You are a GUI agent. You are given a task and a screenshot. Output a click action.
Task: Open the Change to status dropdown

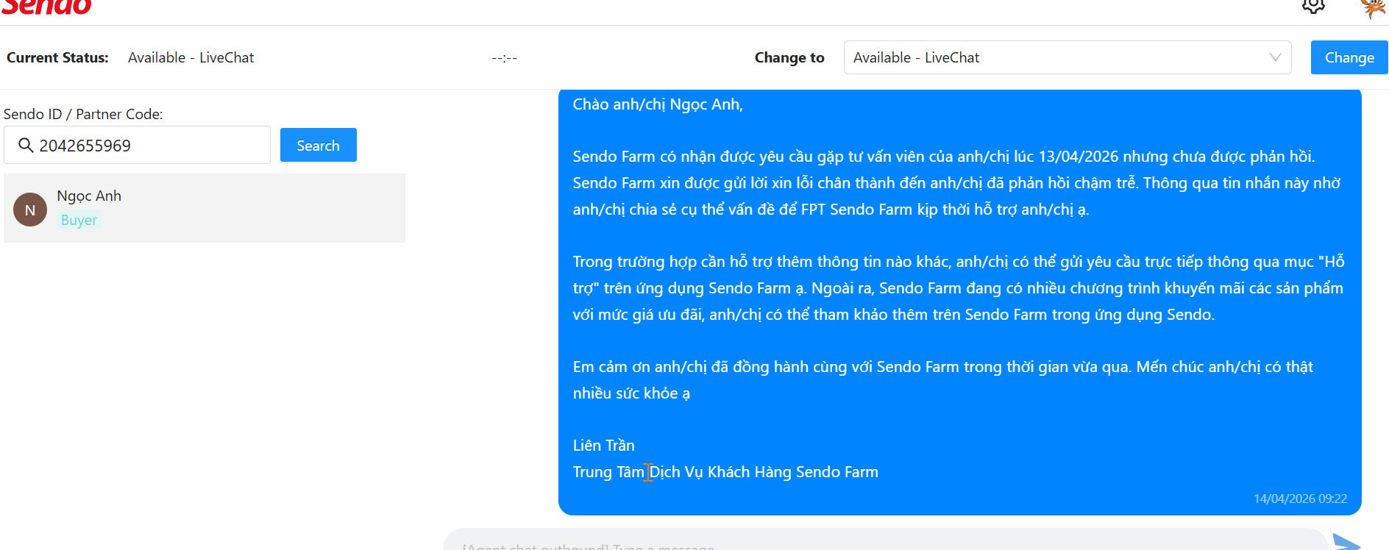click(1067, 57)
